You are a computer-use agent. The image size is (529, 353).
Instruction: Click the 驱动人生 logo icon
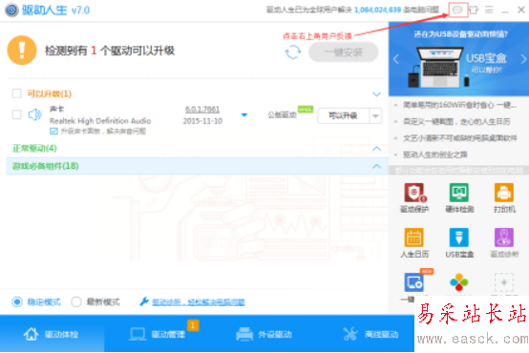pos(11,10)
